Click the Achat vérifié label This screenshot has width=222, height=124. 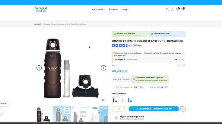tap(132, 60)
